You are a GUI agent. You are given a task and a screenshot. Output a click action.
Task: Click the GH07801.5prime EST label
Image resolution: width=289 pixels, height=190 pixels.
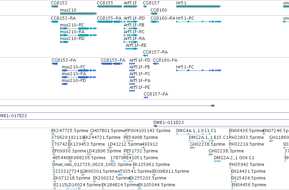108,131
